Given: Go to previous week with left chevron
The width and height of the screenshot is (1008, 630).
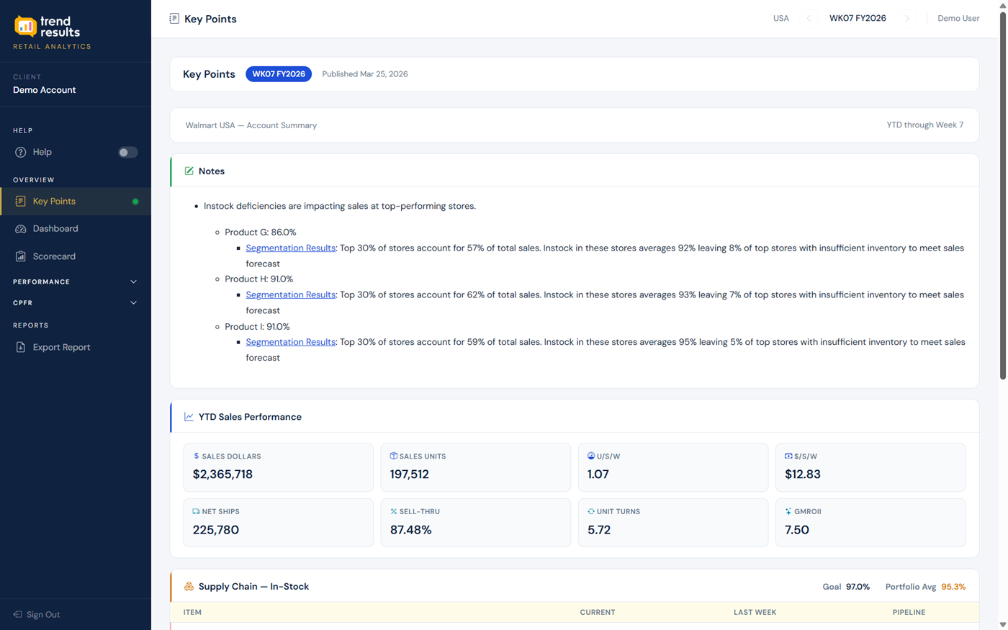Looking at the screenshot, I should [809, 19].
